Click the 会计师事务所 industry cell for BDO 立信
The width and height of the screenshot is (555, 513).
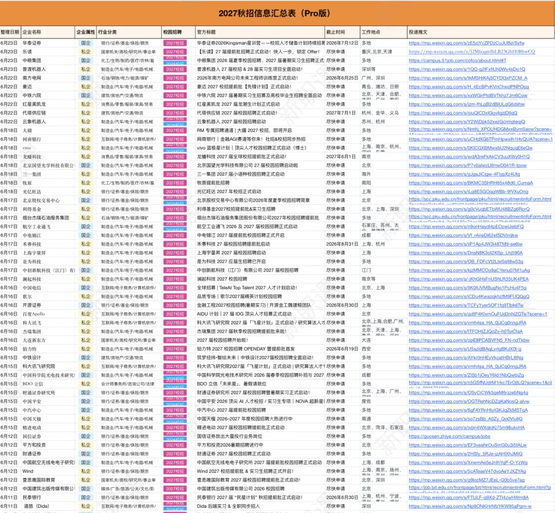(x=127, y=384)
